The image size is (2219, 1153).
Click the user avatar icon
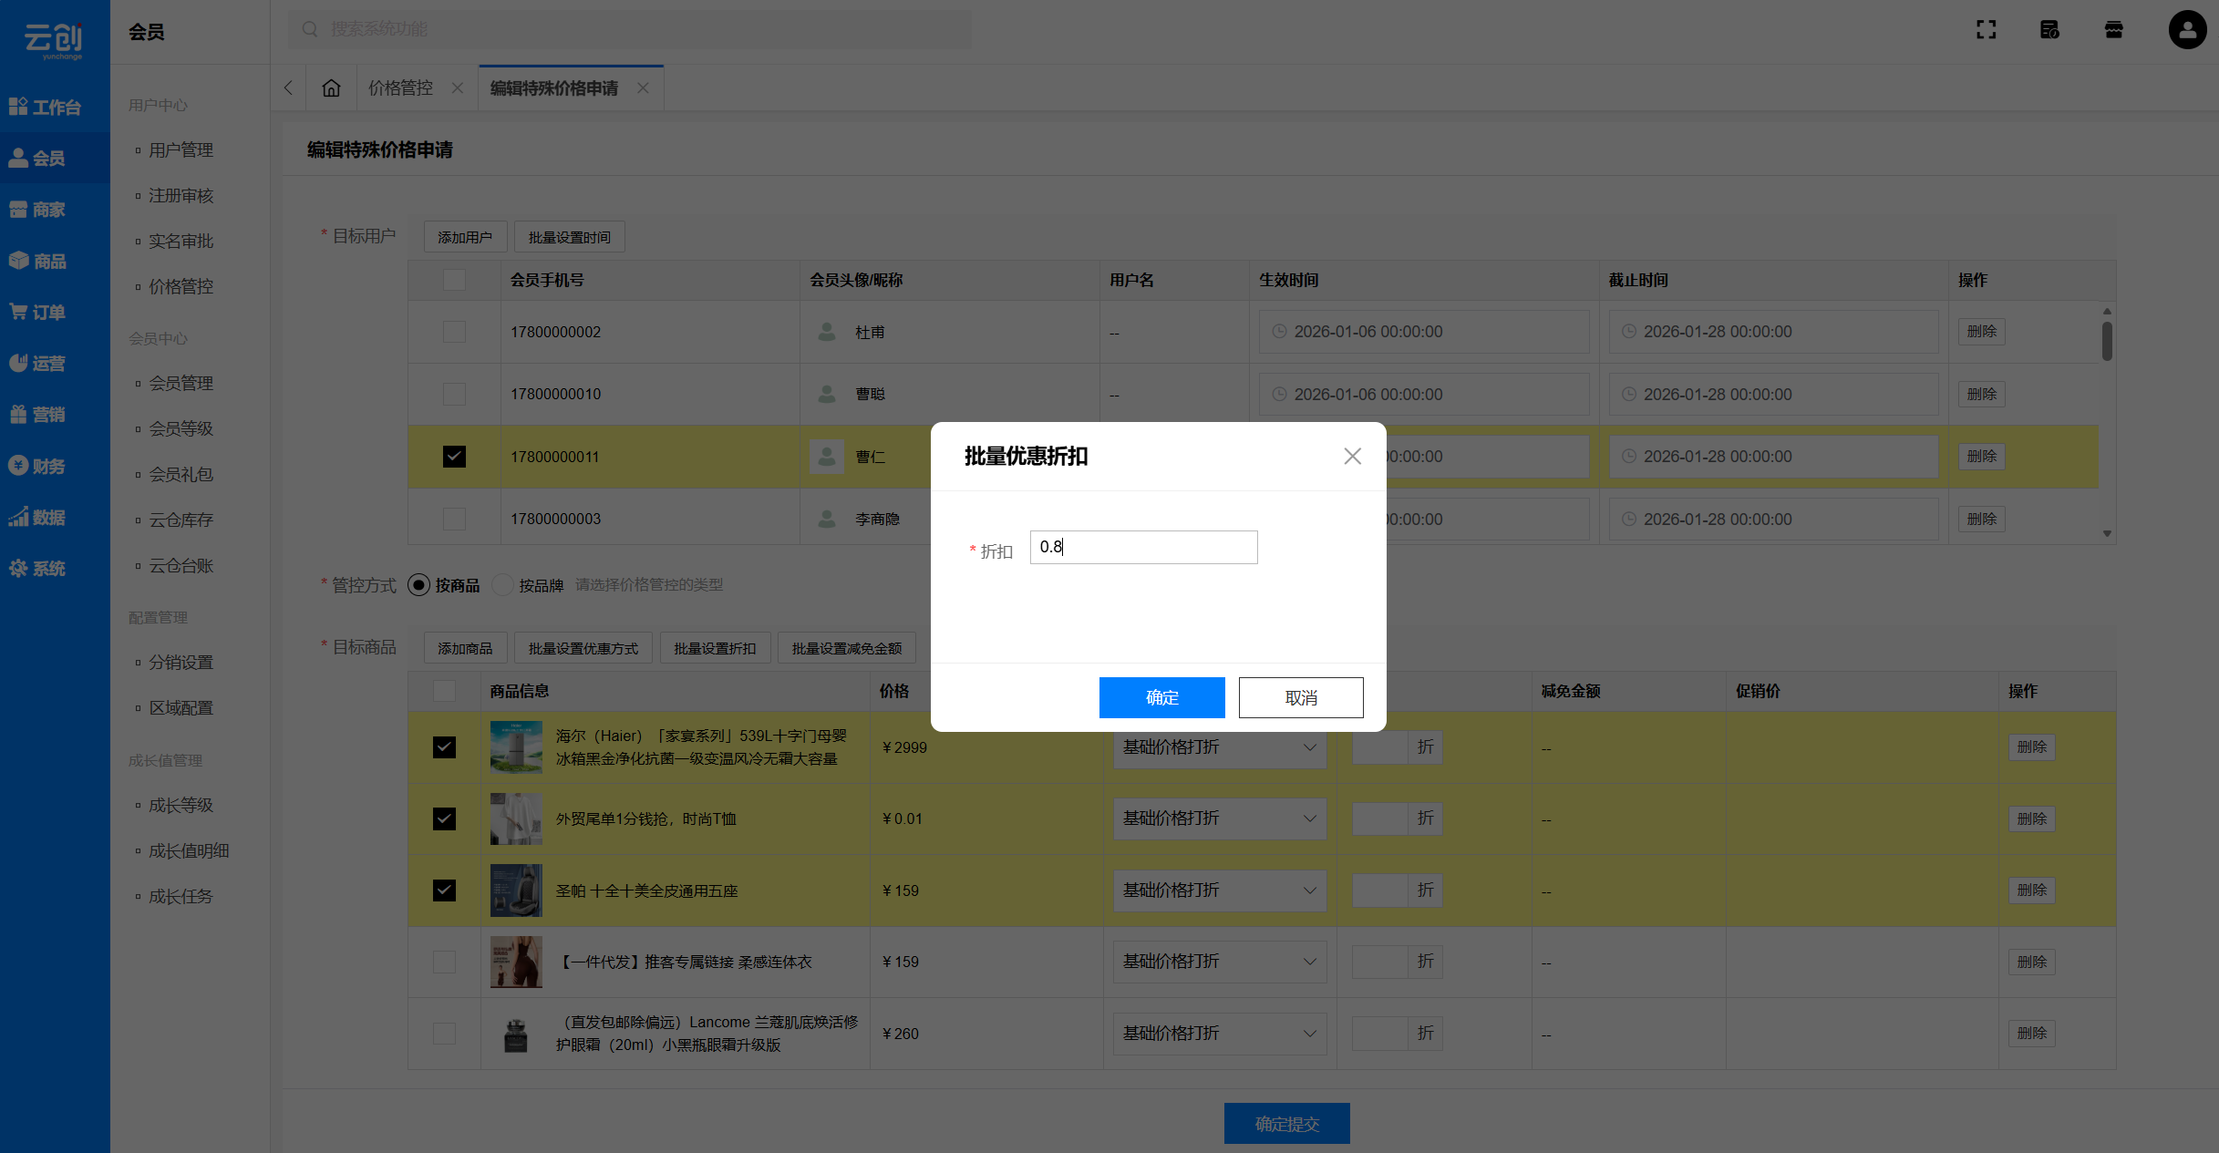point(2186,30)
